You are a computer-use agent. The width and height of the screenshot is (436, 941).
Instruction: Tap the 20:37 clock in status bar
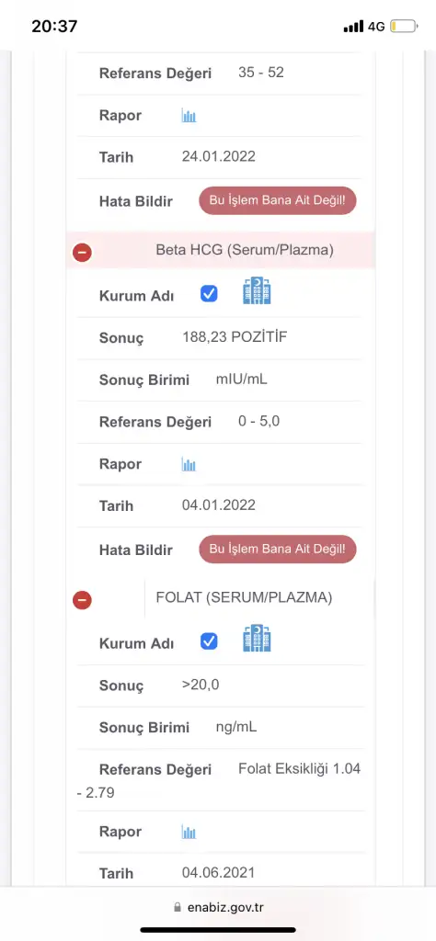54,27
